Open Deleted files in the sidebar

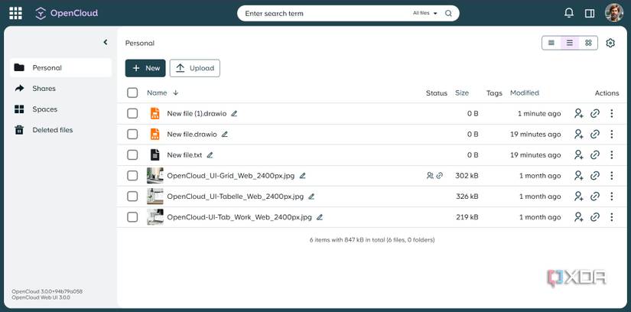[x=60, y=130]
